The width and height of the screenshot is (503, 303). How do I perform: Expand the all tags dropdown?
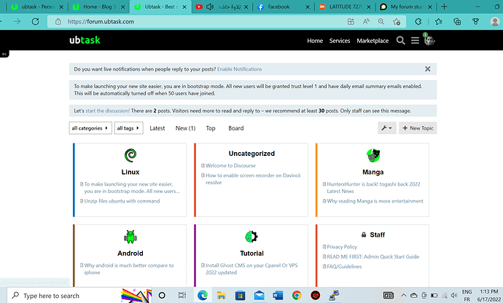[128, 128]
